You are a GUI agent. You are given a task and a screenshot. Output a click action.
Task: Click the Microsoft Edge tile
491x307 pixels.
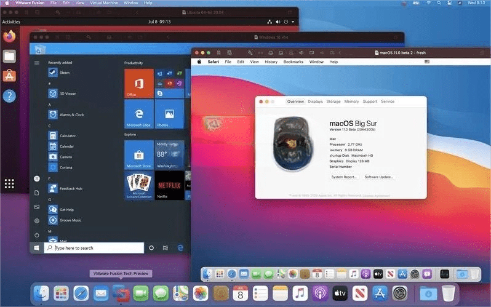[x=139, y=114]
